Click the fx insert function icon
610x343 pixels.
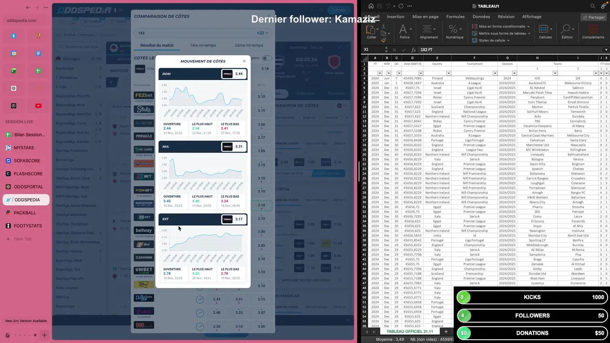pyautogui.click(x=414, y=50)
